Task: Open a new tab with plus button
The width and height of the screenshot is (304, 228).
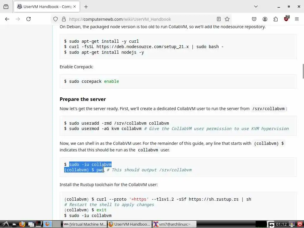Action: click(x=86, y=7)
